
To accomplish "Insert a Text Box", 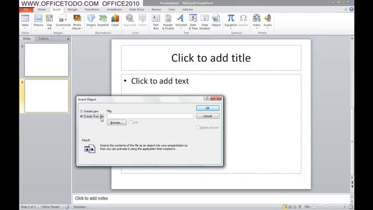I will 156,22.
